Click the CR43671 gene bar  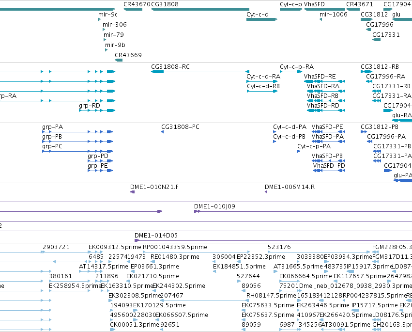click(x=353, y=9)
